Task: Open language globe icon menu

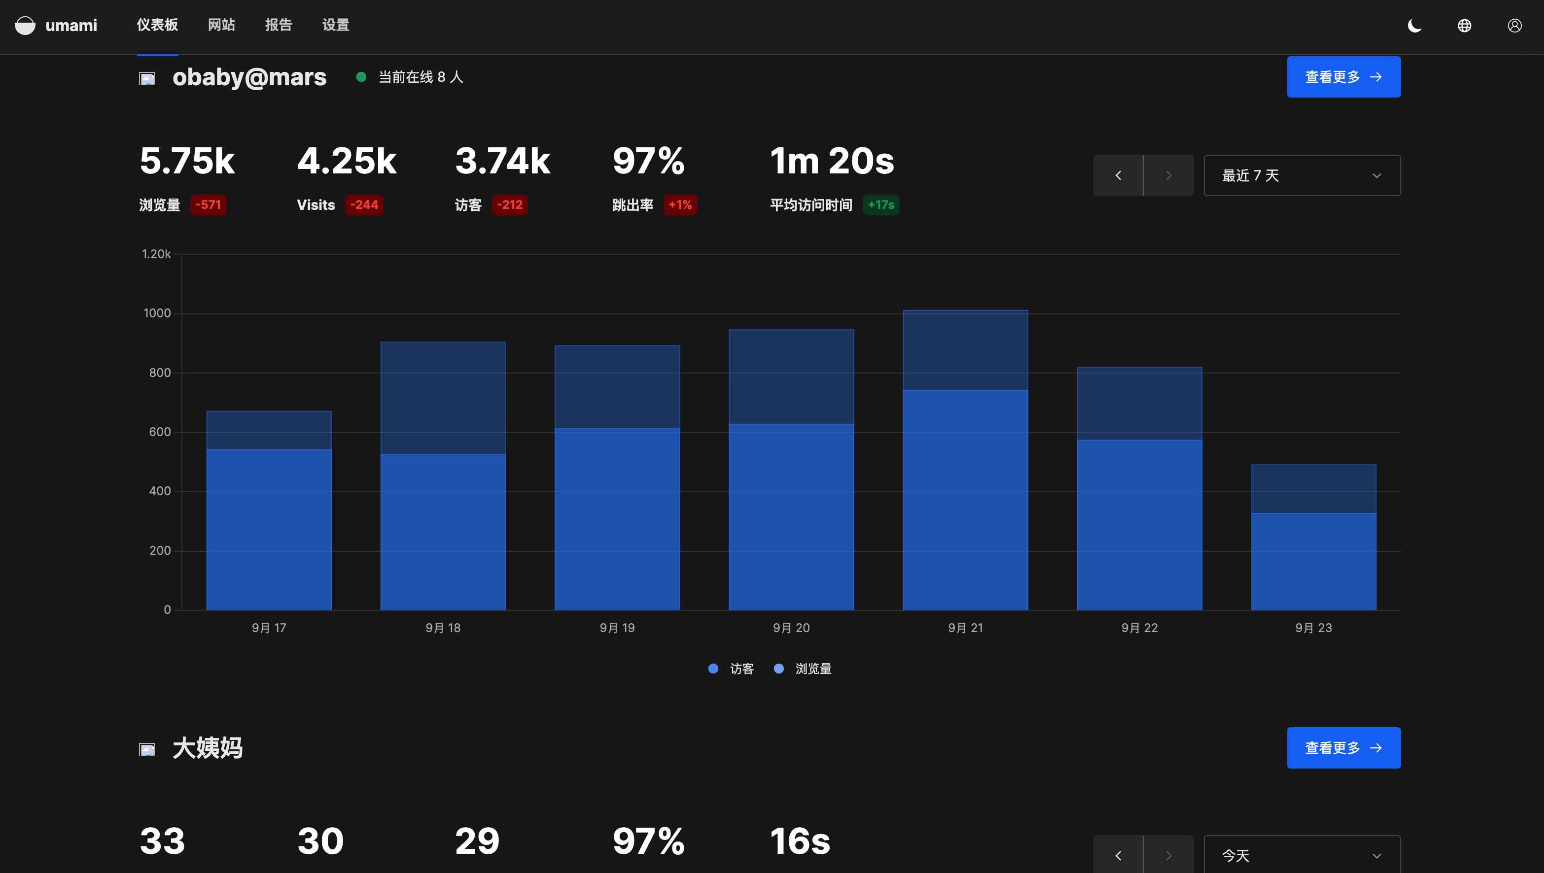Action: click(x=1464, y=25)
